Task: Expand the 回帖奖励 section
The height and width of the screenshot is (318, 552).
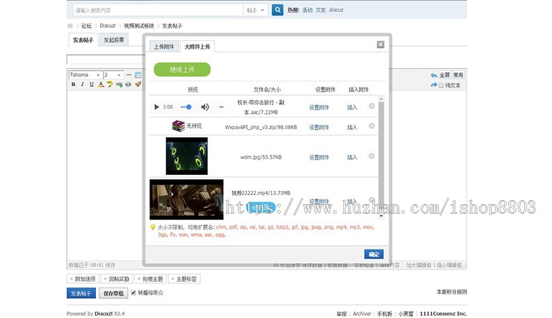Action: 117,279
